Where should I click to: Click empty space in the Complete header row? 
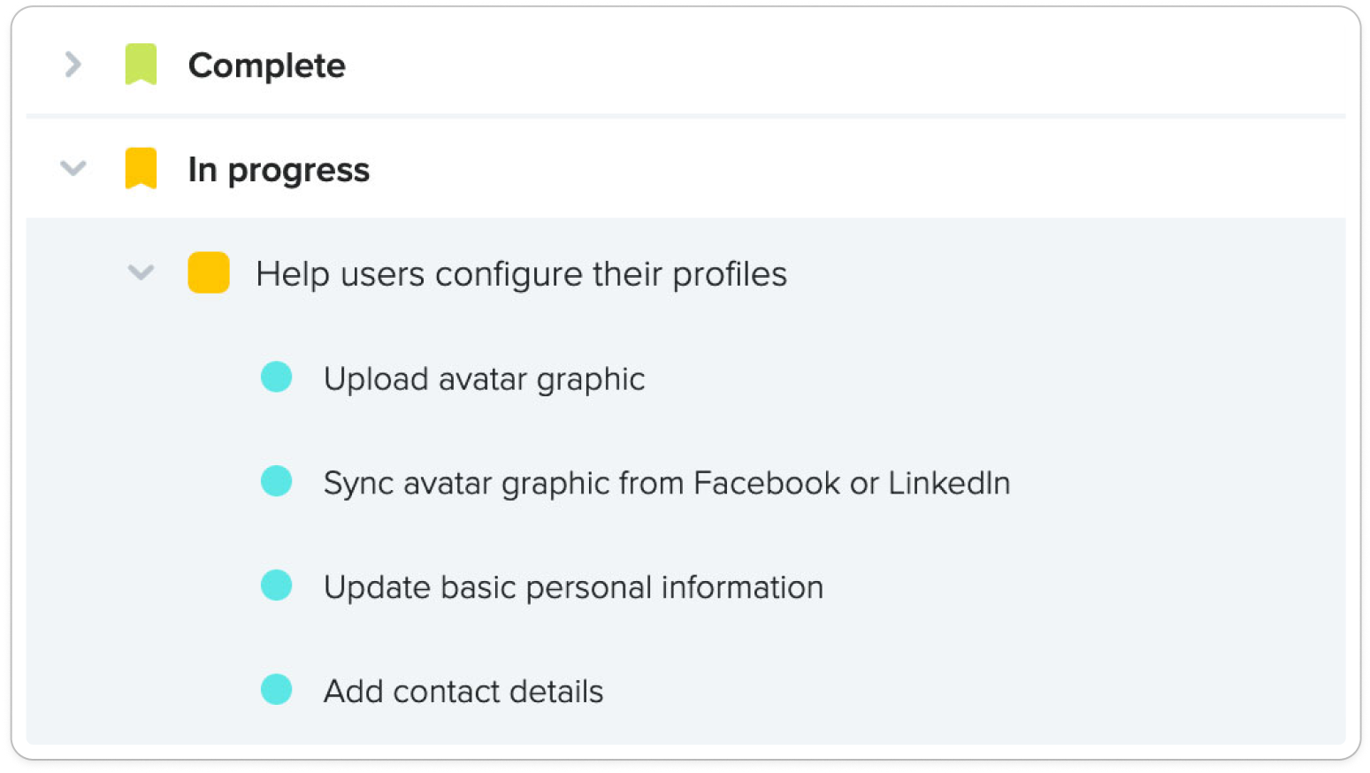(840, 65)
